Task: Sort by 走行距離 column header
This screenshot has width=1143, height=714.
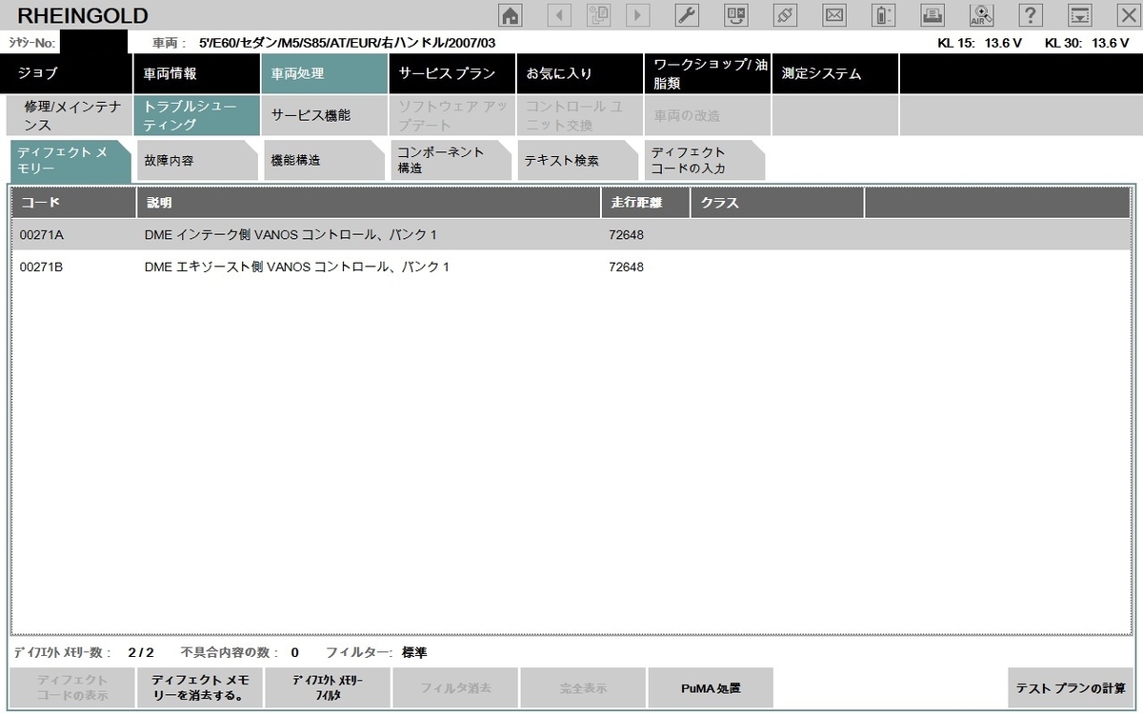Action: [x=646, y=203]
